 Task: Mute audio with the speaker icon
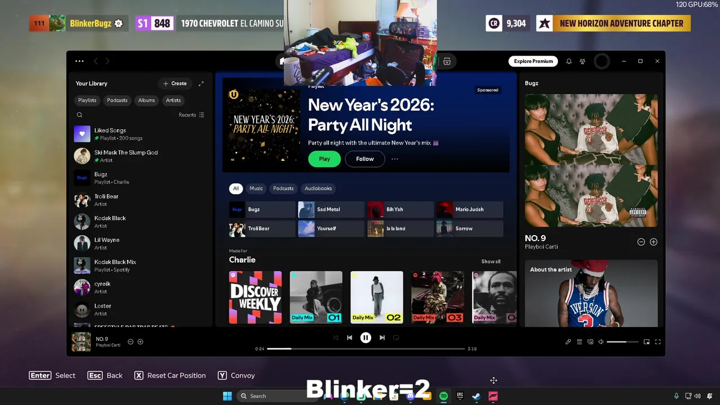click(x=601, y=342)
